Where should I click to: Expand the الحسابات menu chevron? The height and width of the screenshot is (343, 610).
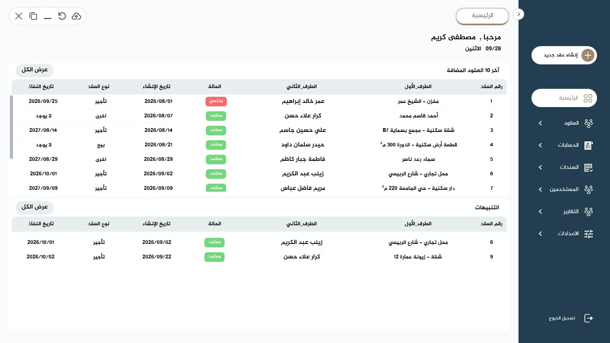(x=540, y=145)
